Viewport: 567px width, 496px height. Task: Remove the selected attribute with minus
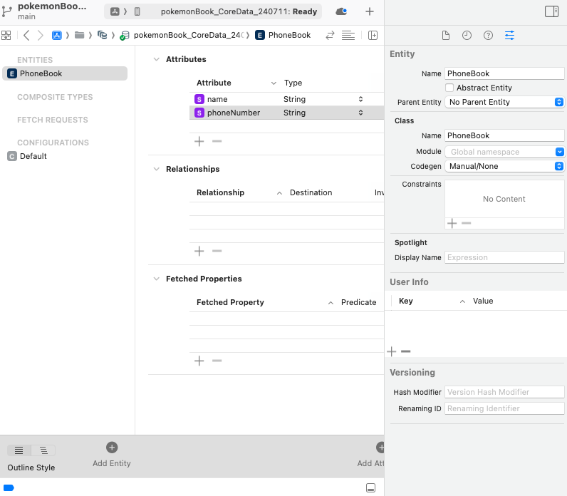217,141
